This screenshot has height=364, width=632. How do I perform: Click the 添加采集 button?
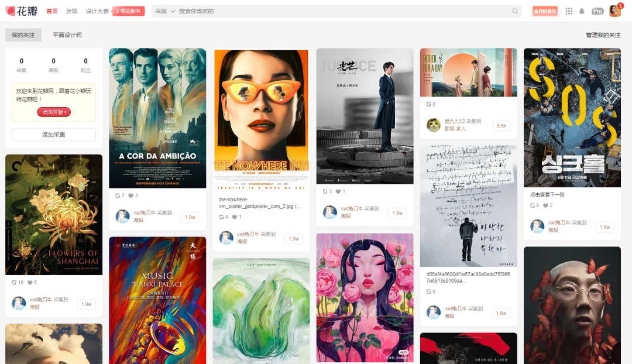click(54, 135)
